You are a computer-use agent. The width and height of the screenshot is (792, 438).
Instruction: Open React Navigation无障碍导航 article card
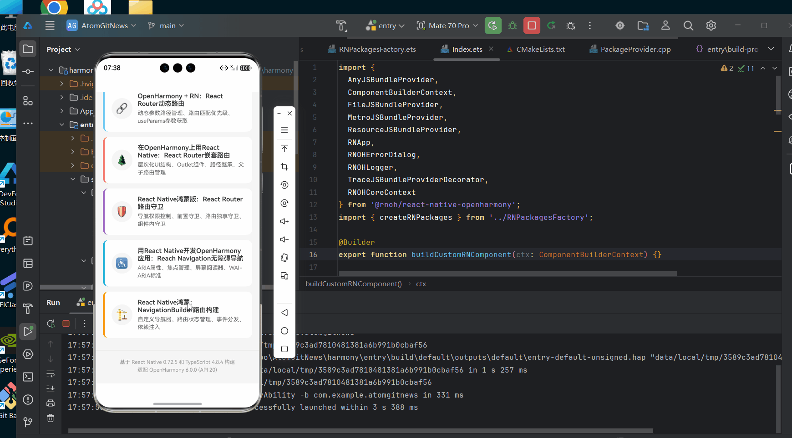coord(178,263)
